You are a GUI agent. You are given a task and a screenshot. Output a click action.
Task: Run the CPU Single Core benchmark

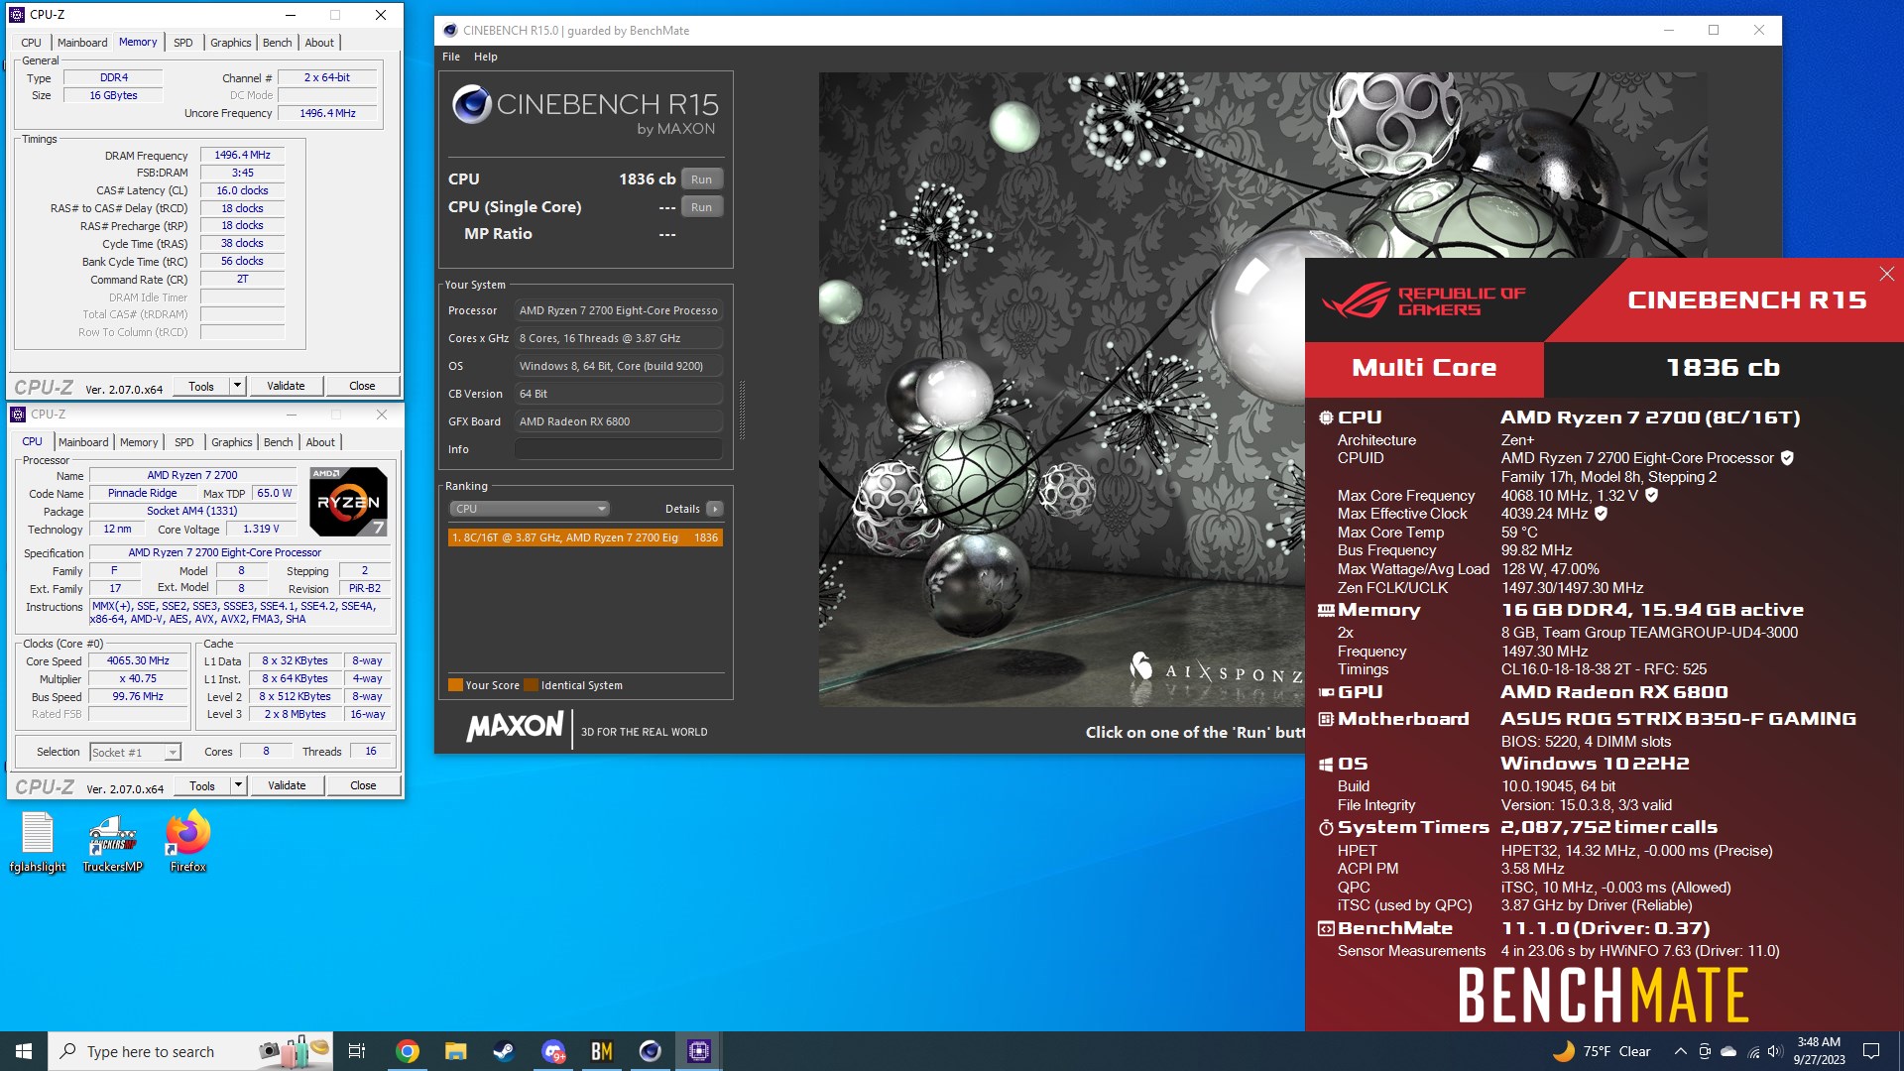702,207
